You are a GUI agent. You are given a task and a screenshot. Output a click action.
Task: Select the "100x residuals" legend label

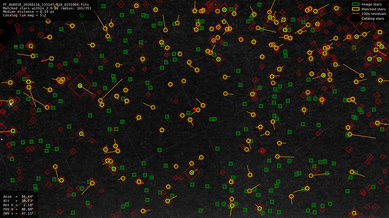(x=374, y=14)
